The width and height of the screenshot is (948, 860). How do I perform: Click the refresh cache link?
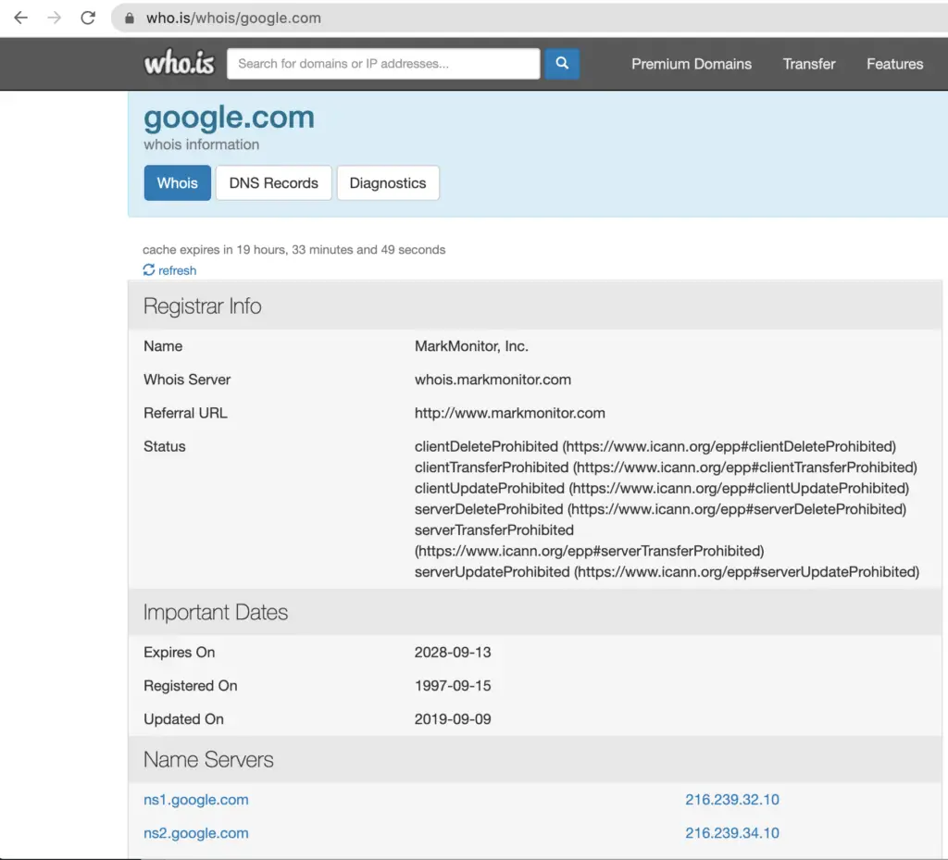(177, 270)
